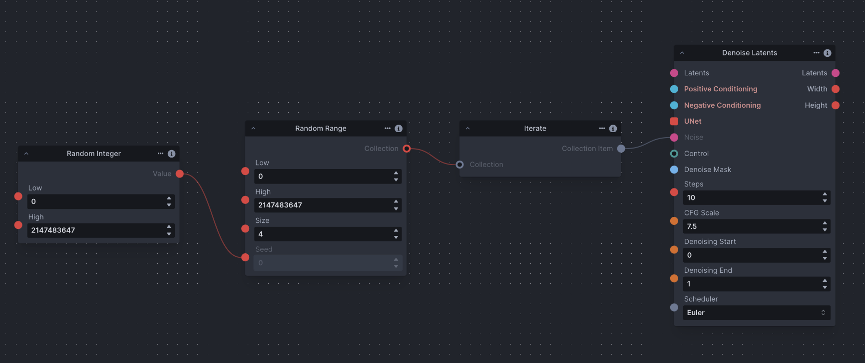Open the Iterate node info icon

[x=613, y=129]
